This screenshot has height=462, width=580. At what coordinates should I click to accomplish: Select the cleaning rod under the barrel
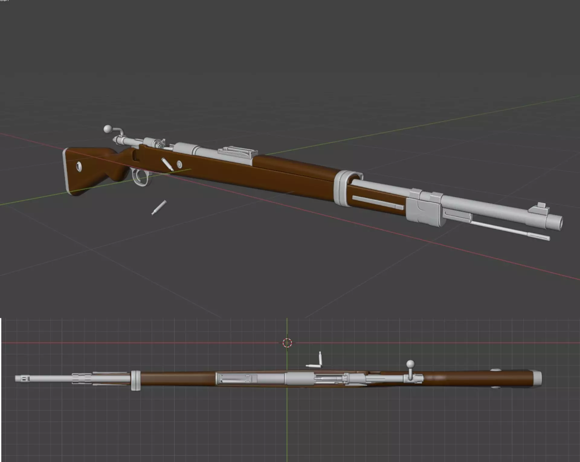click(x=511, y=231)
